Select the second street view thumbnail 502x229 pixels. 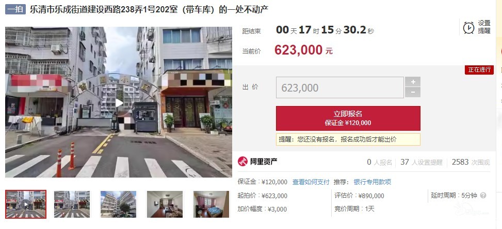pos(72,204)
